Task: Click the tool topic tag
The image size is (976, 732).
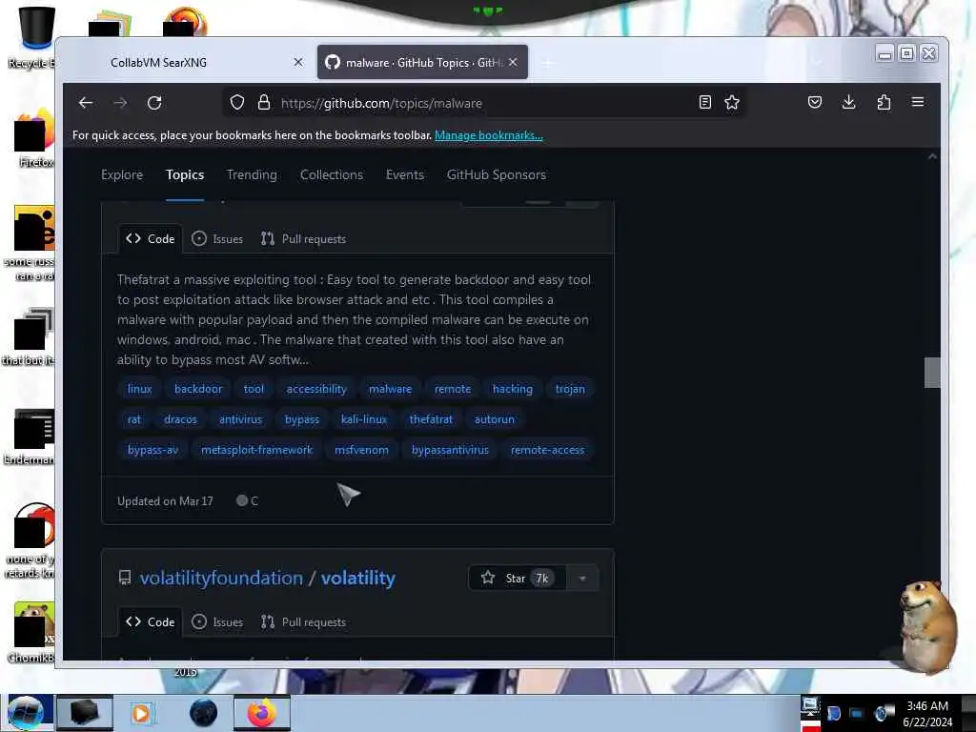Action: click(254, 389)
